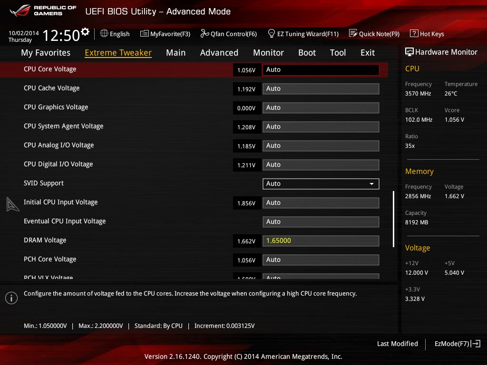
Task: Click the 35x ratio value
Action: point(409,145)
